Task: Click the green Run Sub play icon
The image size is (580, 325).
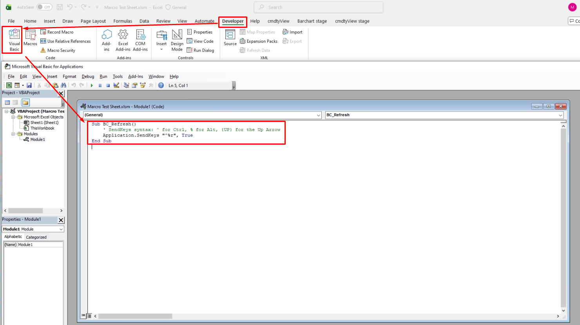Action: 92,85
